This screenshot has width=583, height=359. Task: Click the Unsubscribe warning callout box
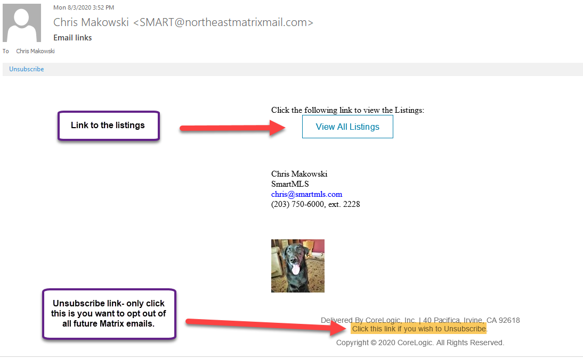tap(109, 314)
